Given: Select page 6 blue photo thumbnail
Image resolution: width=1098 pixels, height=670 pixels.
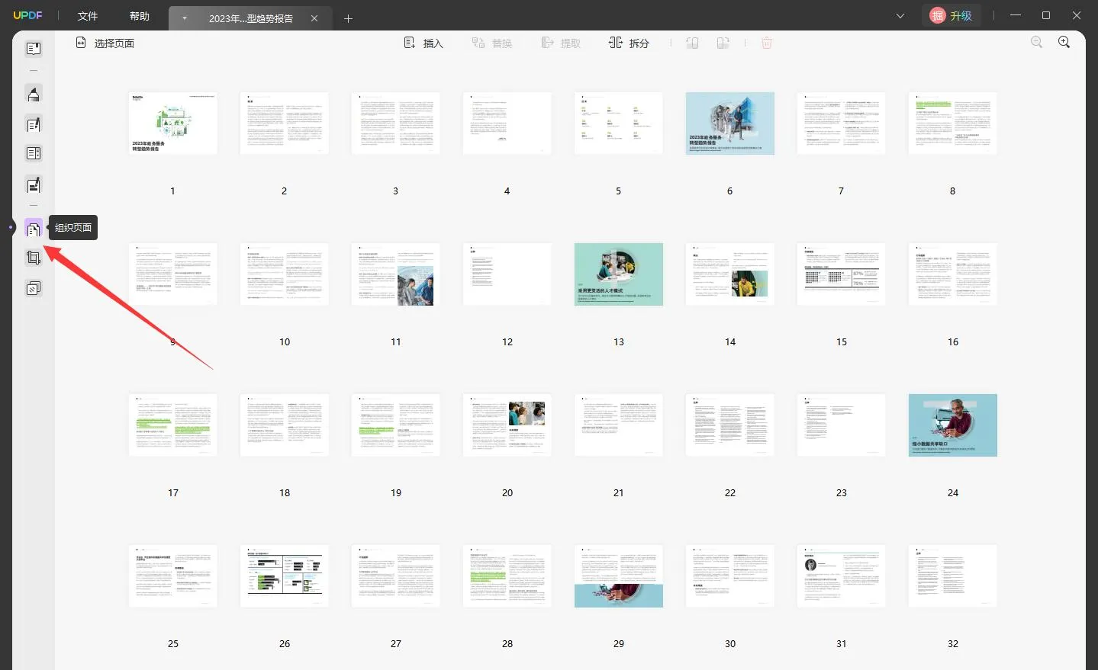Looking at the screenshot, I should (x=730, y=123).
